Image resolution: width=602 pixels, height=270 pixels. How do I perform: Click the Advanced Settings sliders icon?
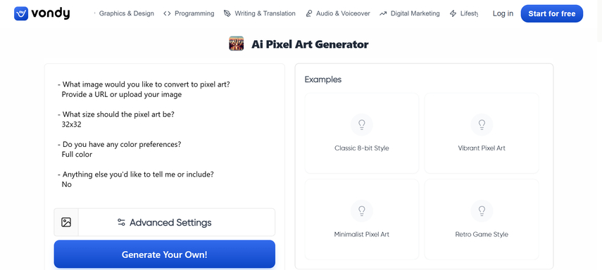click(121, 222)
